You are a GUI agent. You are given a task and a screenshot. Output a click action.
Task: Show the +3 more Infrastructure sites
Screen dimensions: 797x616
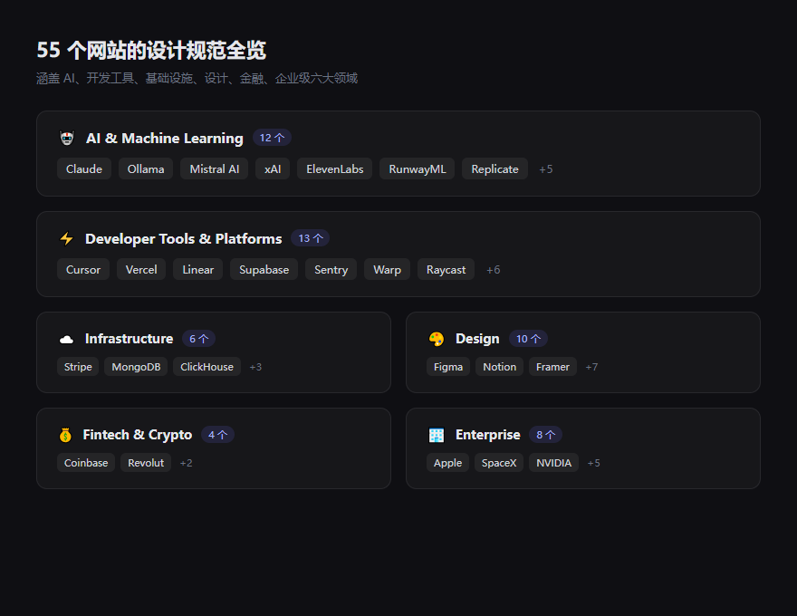[255, 367]
